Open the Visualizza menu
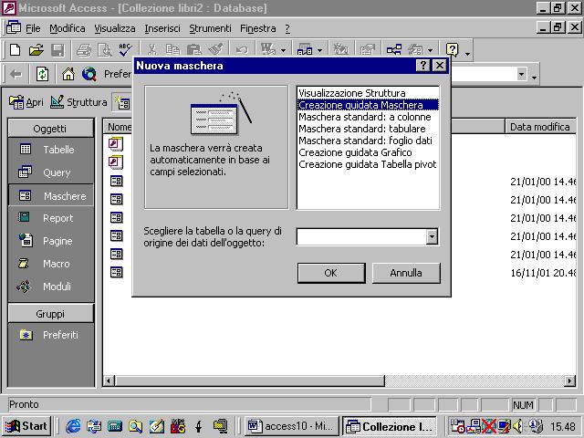The height and width of the screenshot is (438, 584). (115, 28)
